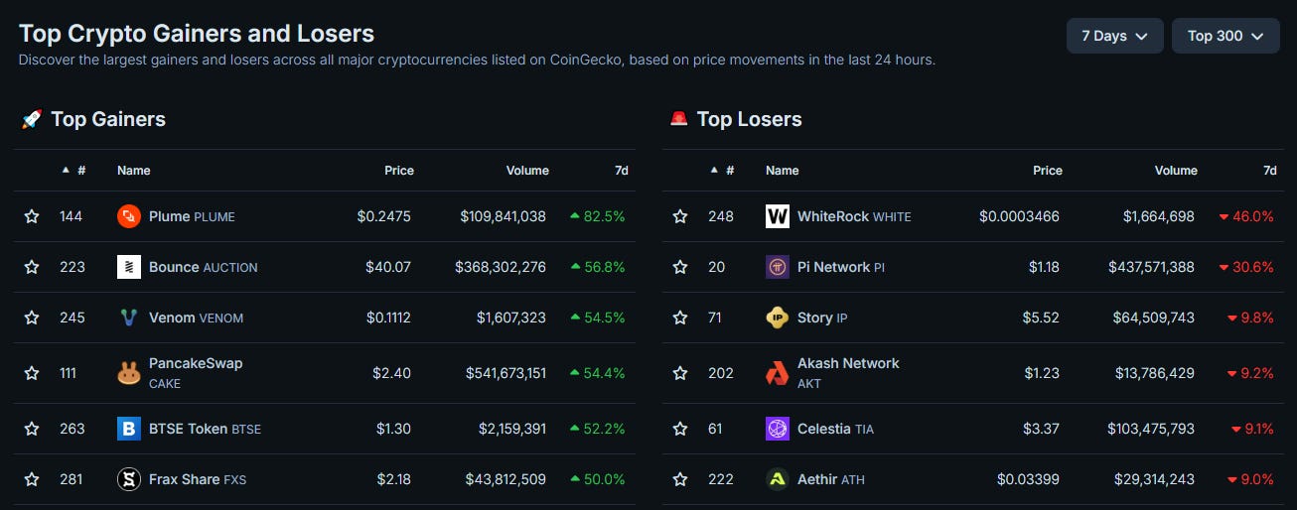The width and height of the screenshot is (1297, 510).
Task: Favorite Celestia using the star icon
Action: (680, 429)
